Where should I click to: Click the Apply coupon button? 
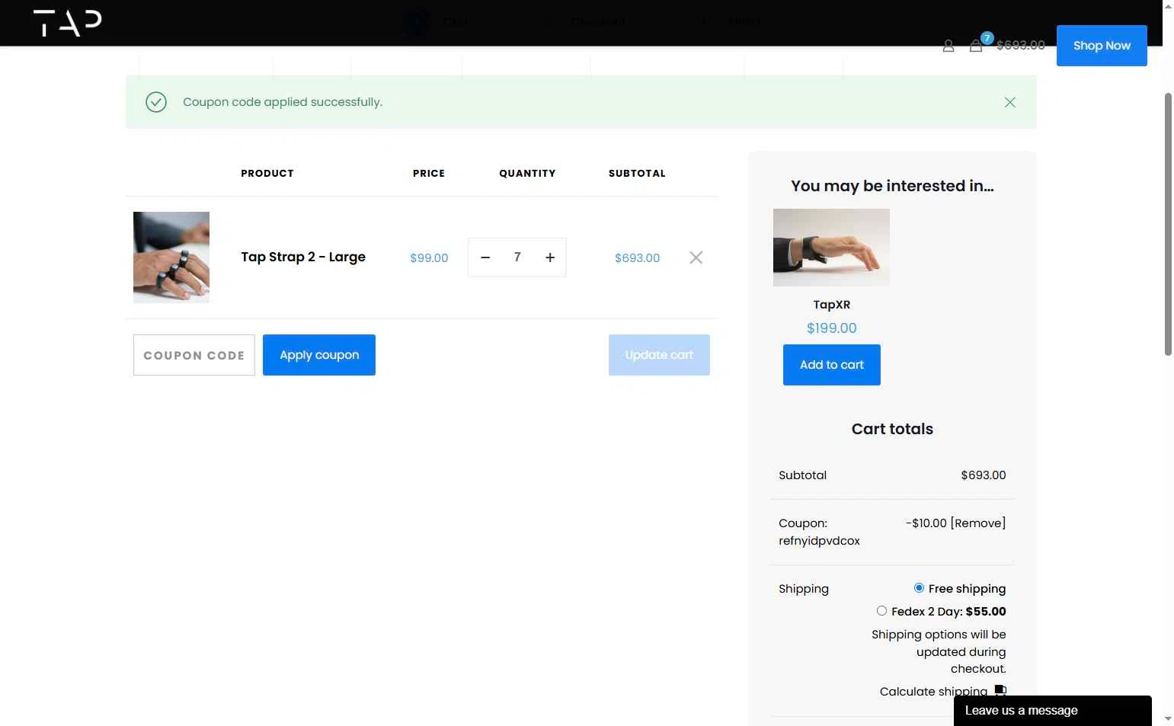tap(319, 355)
